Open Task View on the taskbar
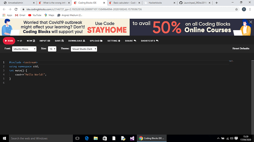This screenshot has width=254, height=142. pos(77,138)
